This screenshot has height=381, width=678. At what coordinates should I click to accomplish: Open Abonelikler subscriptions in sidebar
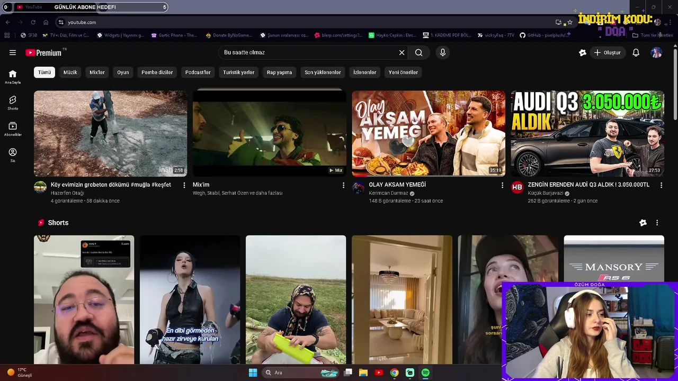[x=13, y=129]
